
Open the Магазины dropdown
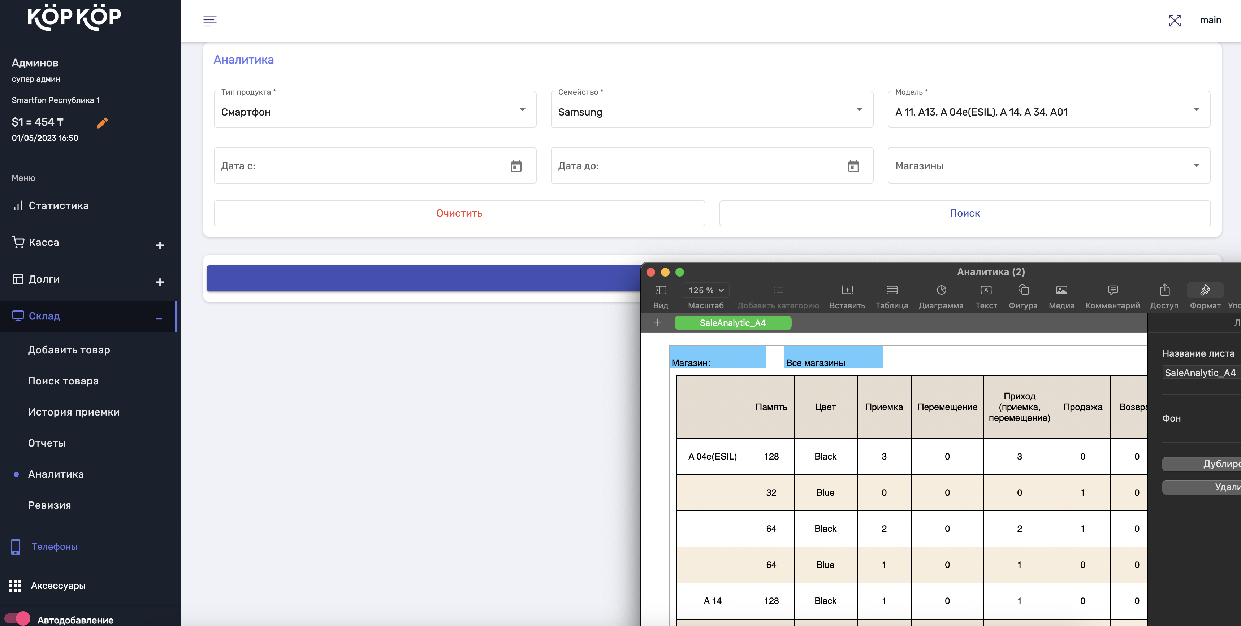pyautogui.click(x=1048, y=166)
